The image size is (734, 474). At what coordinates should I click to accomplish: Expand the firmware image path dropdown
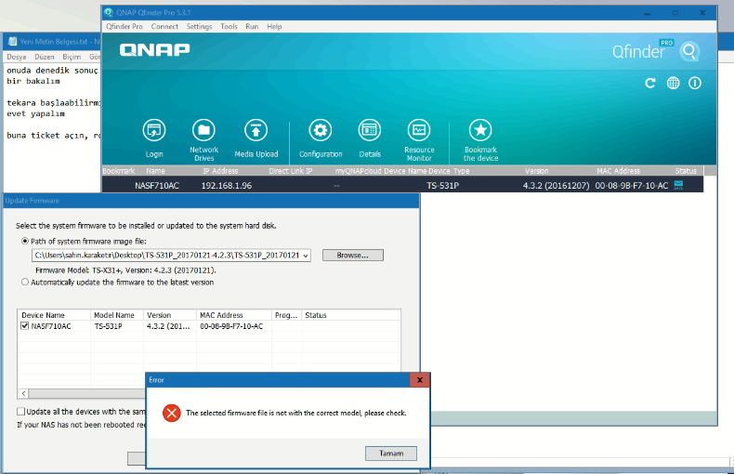306,256
